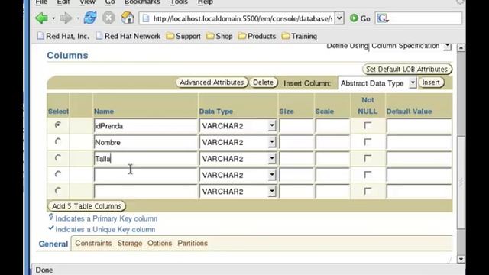Open the View menu

[87, 2]
